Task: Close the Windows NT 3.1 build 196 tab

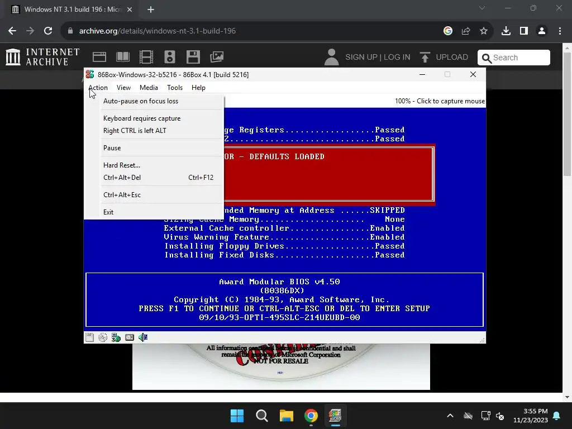Action: (x=130, y=9)
